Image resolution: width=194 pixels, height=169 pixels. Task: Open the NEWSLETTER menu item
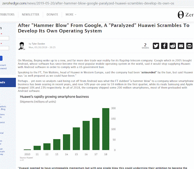click(x=30, y=15)
